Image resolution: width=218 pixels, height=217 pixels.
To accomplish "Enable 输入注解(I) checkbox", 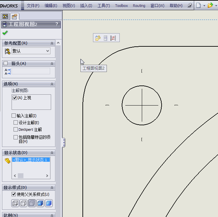I will pyautogui.click(x=14, y=115).
